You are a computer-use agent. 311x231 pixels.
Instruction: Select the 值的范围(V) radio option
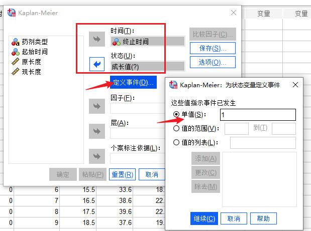point(176,128)
